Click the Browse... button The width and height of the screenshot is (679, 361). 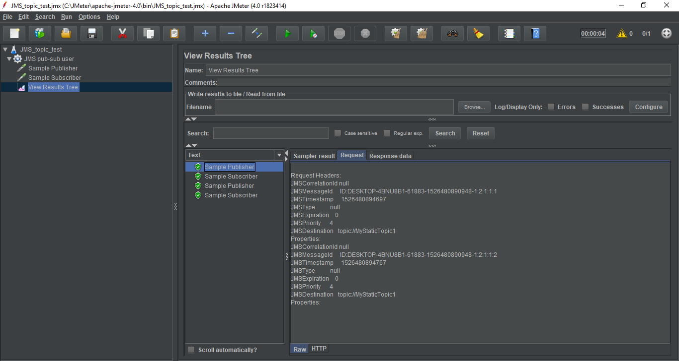(474, 107)
